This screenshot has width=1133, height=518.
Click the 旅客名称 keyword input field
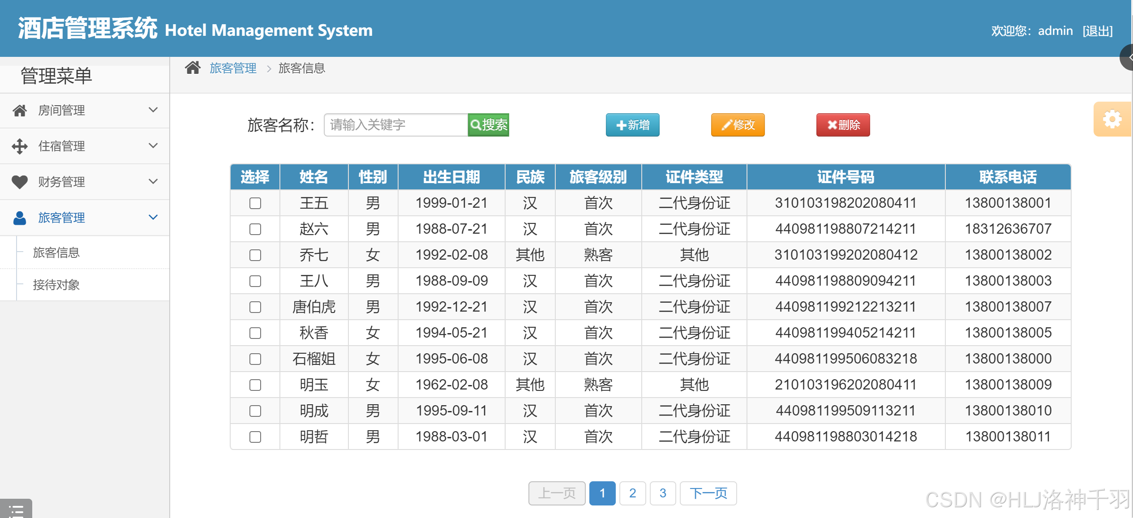click(x=395, y=125)
